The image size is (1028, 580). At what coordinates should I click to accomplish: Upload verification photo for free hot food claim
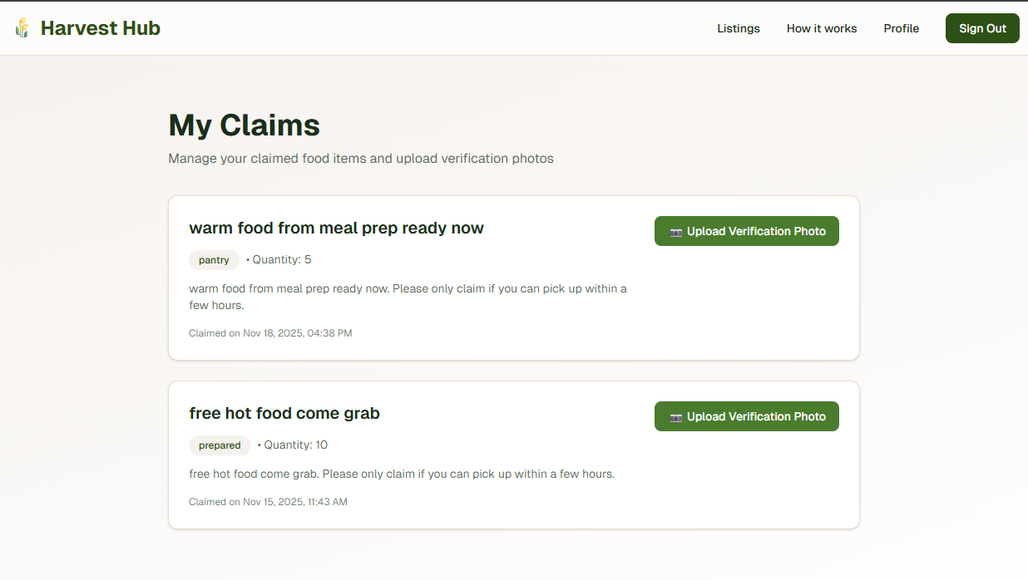pyautogui.click(x=746, y=416)
